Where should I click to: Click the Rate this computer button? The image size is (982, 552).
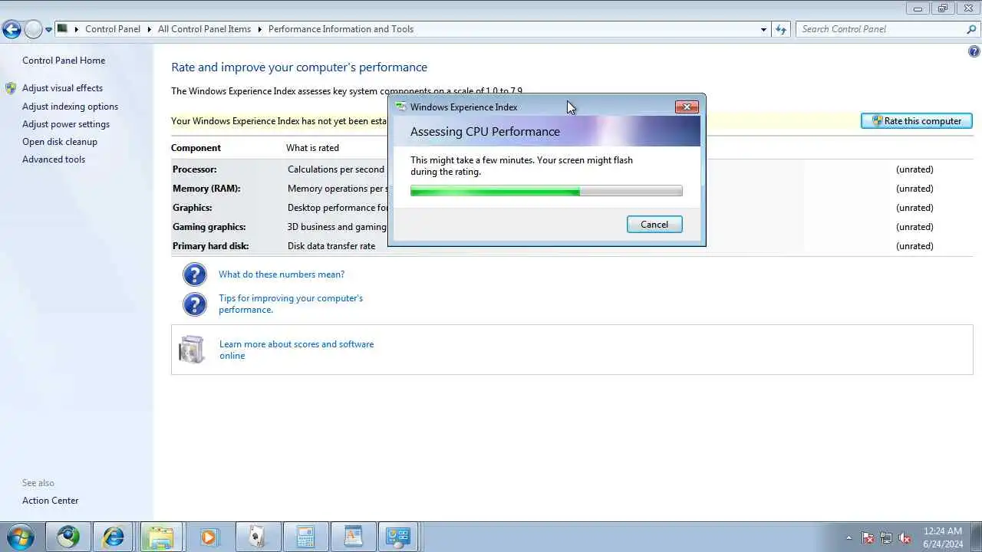[x=917, y=121]
